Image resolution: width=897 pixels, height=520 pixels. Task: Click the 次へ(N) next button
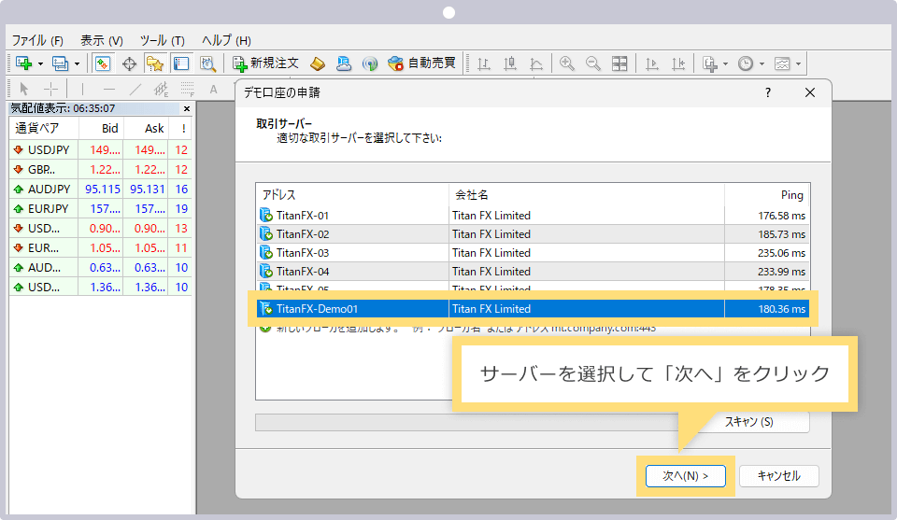tap(685, 476)
